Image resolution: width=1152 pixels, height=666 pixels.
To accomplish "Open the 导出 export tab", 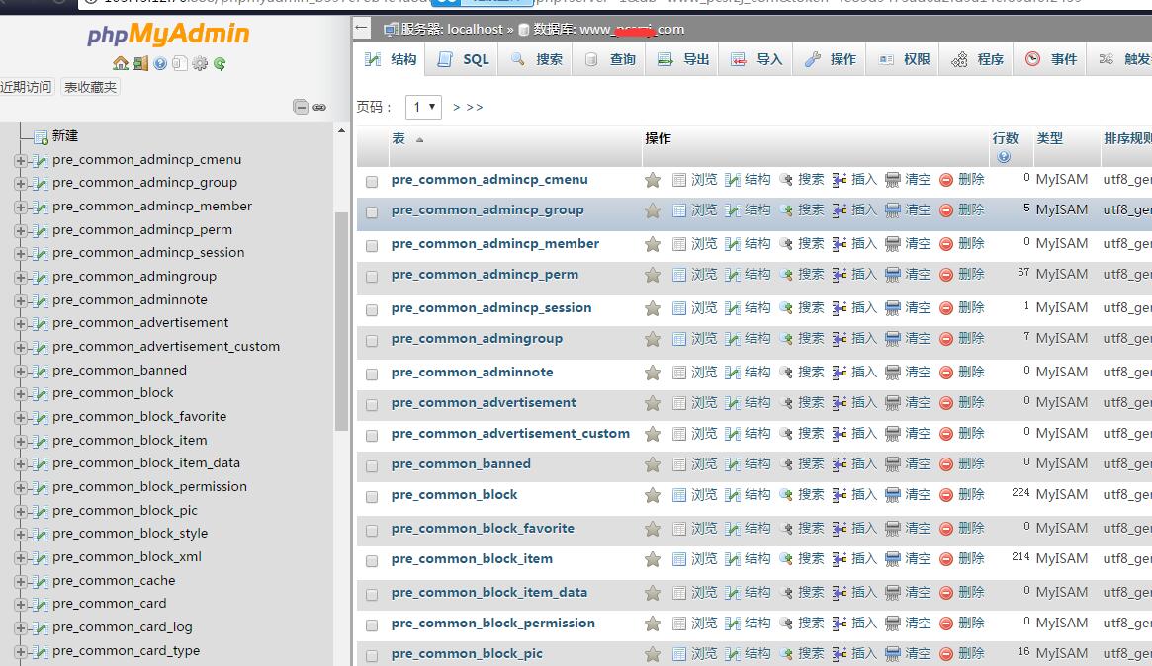I will pyautogui.click(x=683, y=59).
